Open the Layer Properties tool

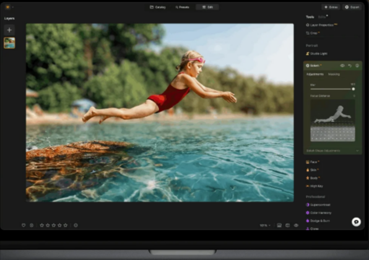click(x=321, y=25)
